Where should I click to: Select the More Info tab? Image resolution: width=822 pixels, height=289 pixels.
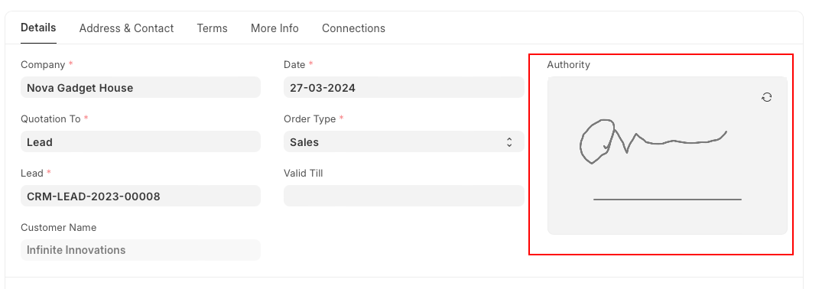pos(275,28)
